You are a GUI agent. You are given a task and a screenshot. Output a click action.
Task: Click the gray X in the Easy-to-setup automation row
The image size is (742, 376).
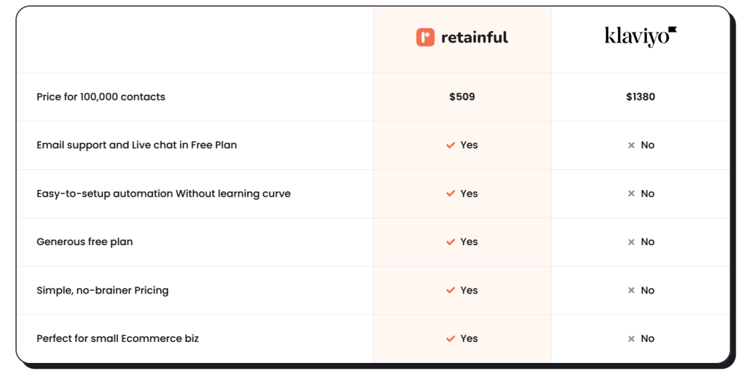[631, 194]
